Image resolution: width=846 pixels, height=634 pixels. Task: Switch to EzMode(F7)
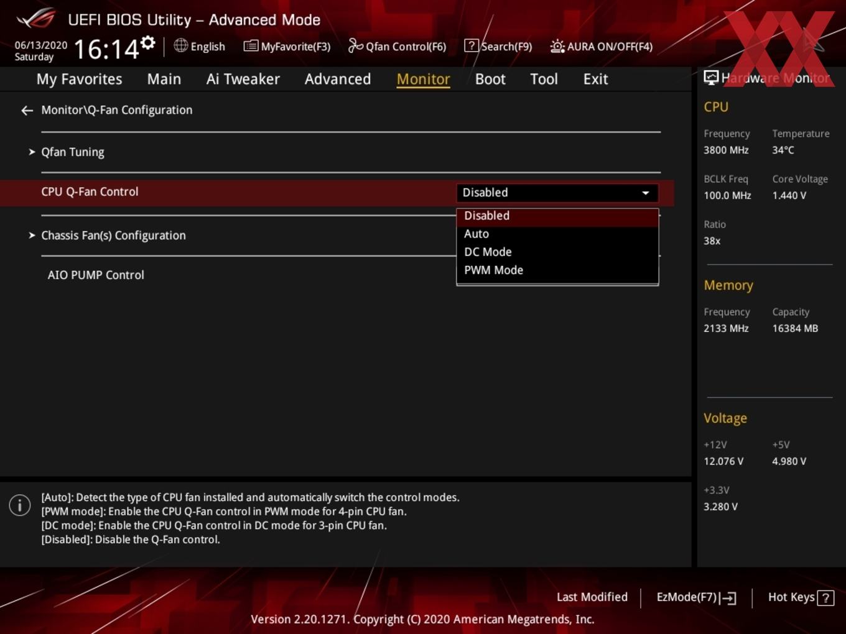point(696,597)
